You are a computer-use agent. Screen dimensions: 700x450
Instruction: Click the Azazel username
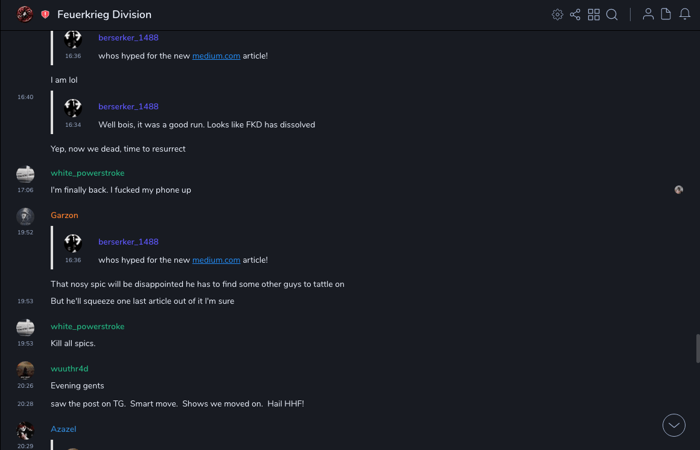coord(63,429)
